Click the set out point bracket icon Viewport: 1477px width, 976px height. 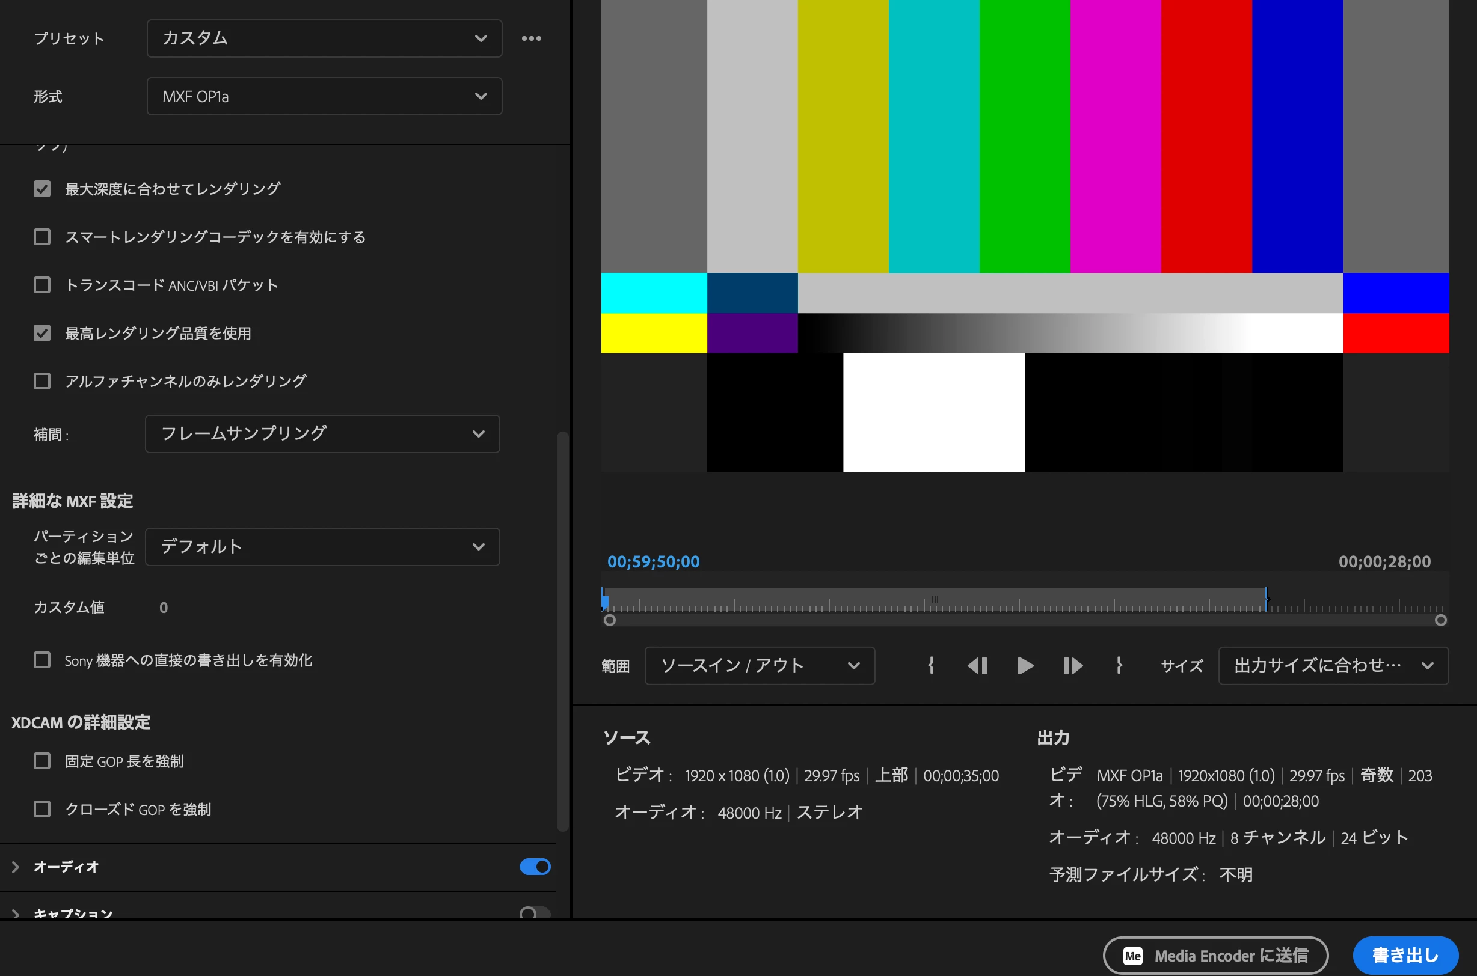pyautogui.click(x=1119, y=665)
